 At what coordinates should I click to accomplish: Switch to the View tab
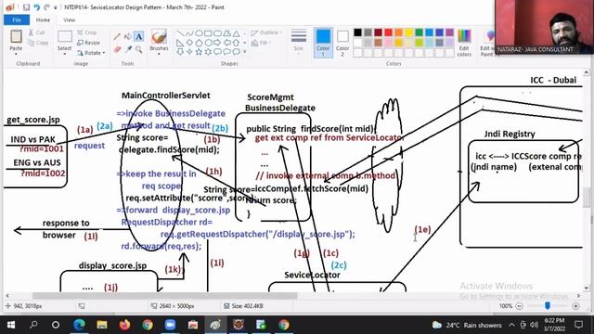point(69,19)
